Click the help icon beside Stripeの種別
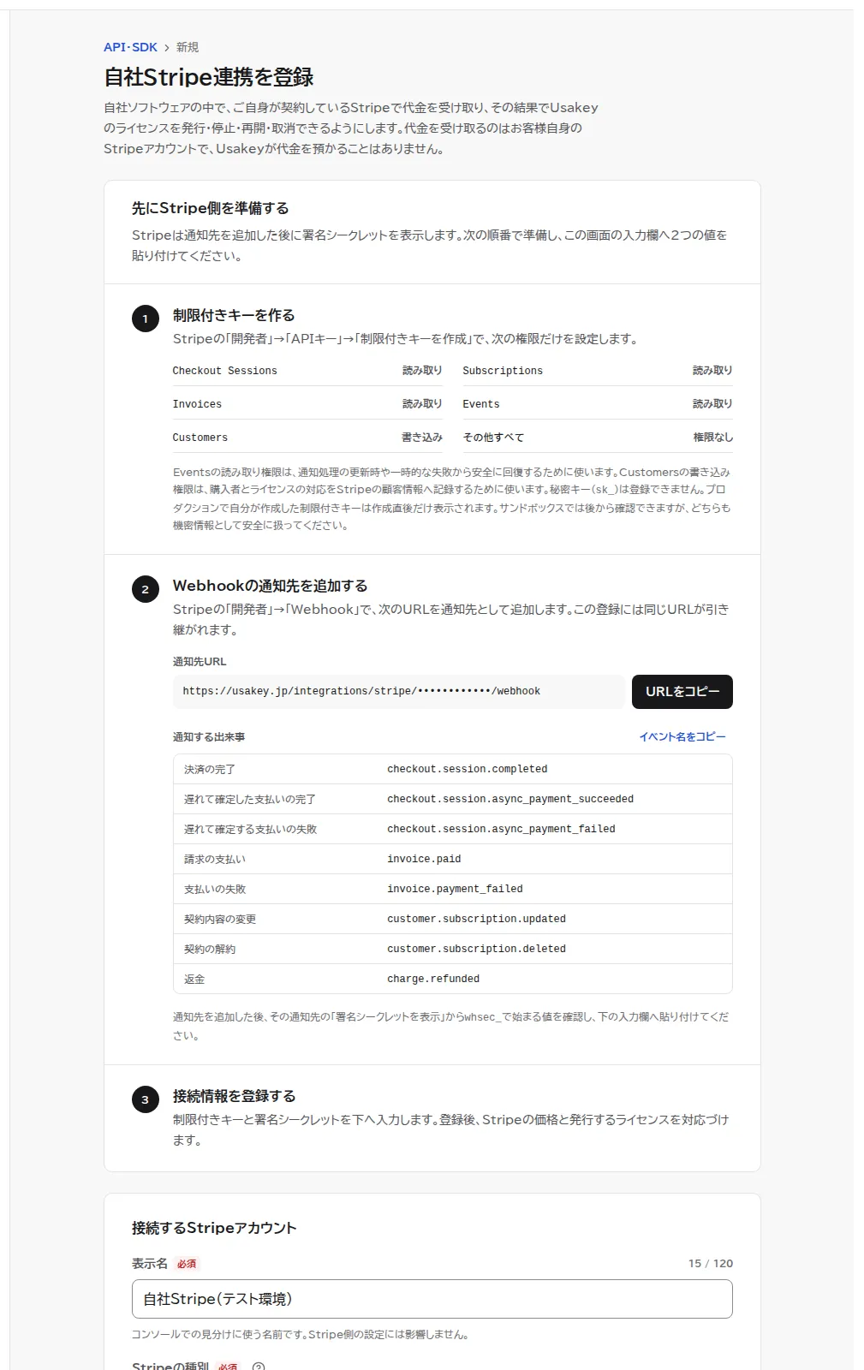Screen dimensions: 864x1370 pos(259,1367)
